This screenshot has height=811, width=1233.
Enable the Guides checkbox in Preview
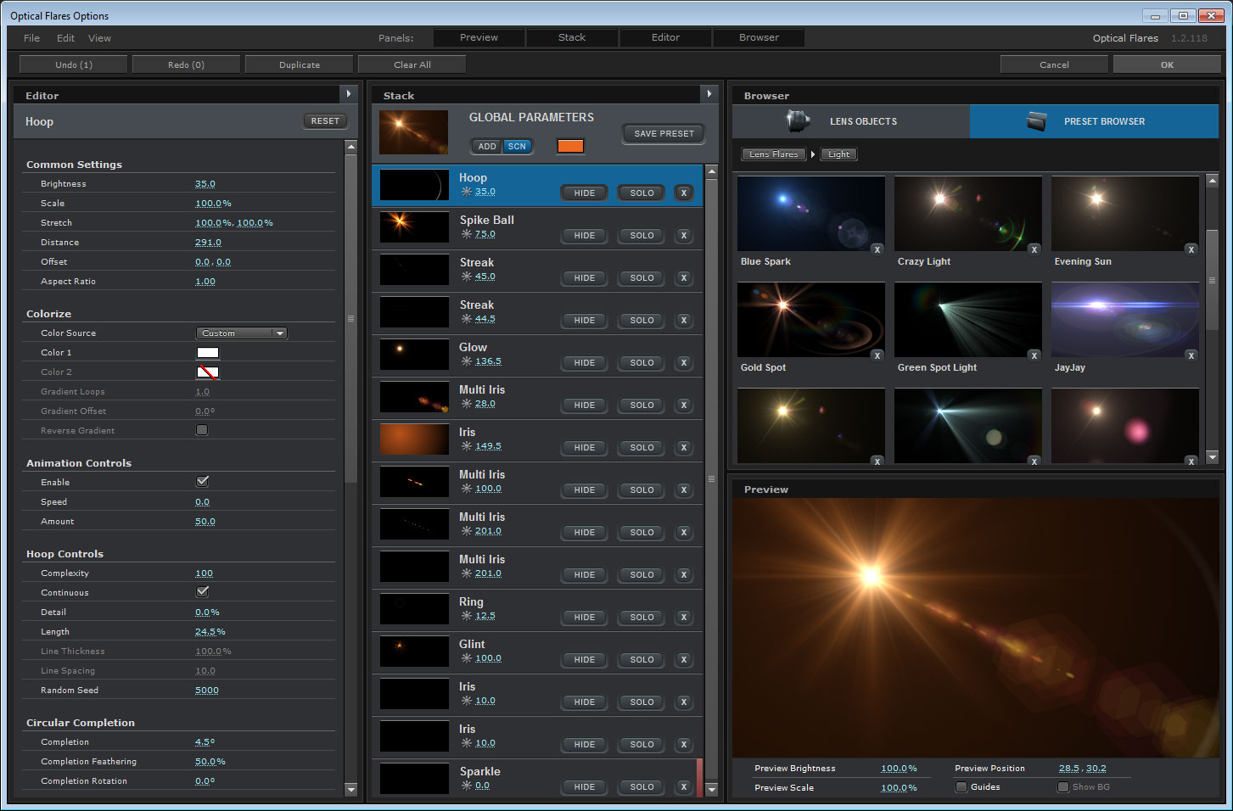961,787
